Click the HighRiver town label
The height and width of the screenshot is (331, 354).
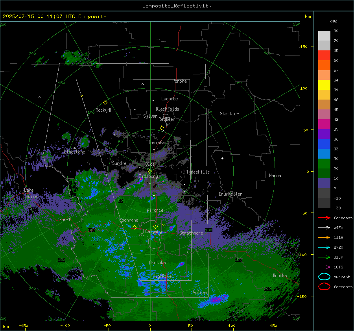[163, 276]
